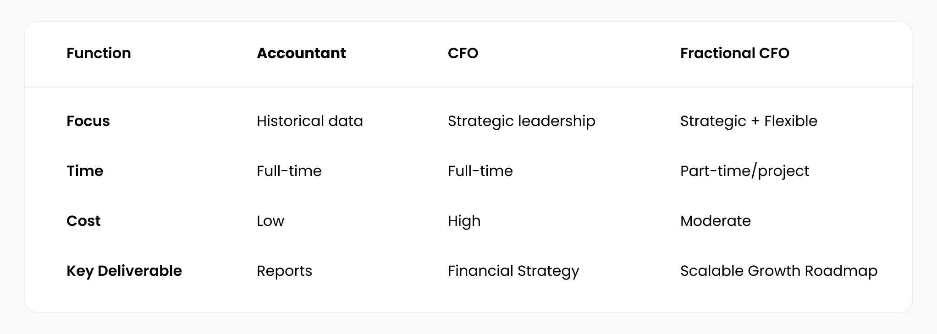The width and height of the screenshot is (937, 334).
Task: Select the Fractional CFO column header
Action: point(735,53)
